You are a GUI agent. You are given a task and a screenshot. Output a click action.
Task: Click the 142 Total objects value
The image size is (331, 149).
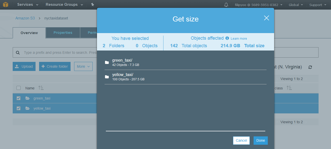click(x=189, y=46)
